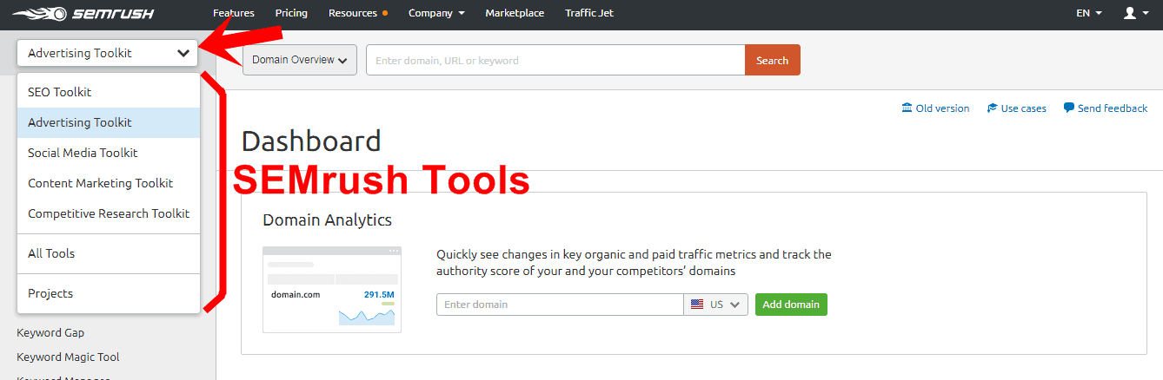Open the EN language dropdown
1163x380 pixels.
[1088, 13]
